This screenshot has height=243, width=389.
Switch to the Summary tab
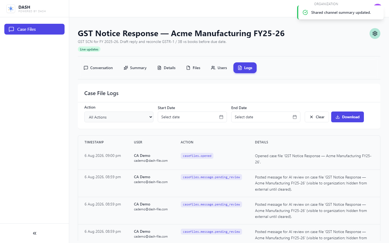135,68
